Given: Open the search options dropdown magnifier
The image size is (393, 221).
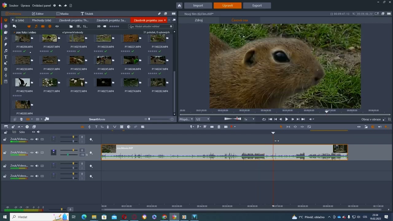Looking at the screenshot, I should click(131, 26).
